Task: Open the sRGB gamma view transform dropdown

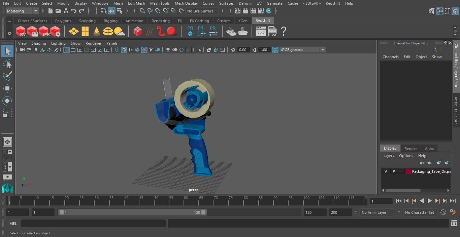Action: (302, 50)
